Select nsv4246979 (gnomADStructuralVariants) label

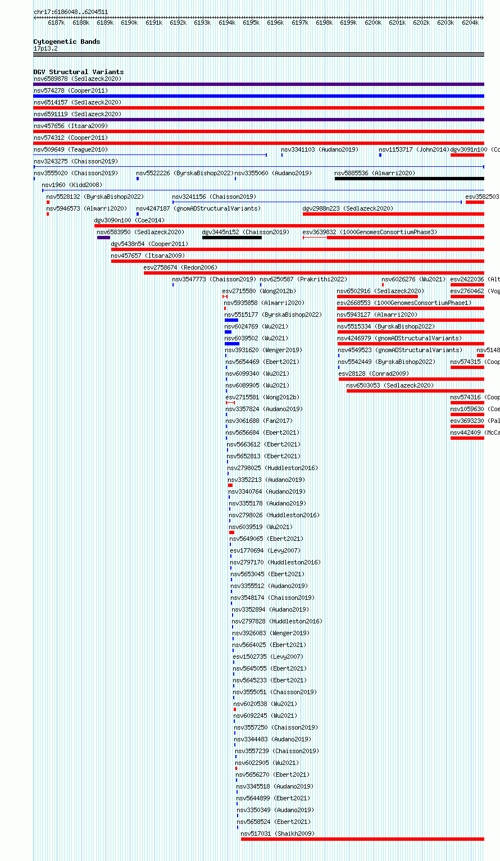coord(399,339)
